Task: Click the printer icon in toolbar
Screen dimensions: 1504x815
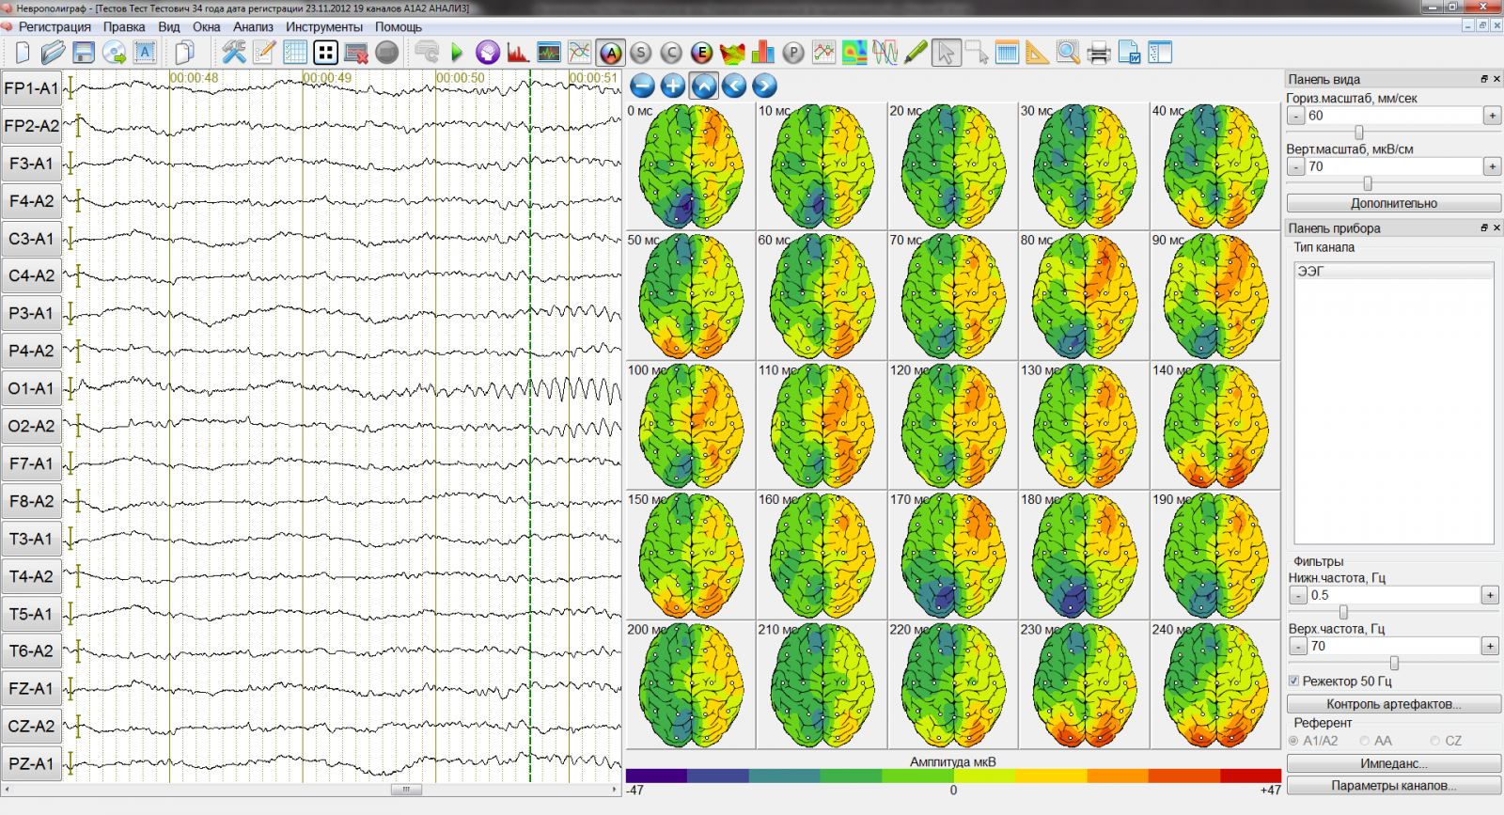Action: pyautogui.click(x=1098, y=53)
